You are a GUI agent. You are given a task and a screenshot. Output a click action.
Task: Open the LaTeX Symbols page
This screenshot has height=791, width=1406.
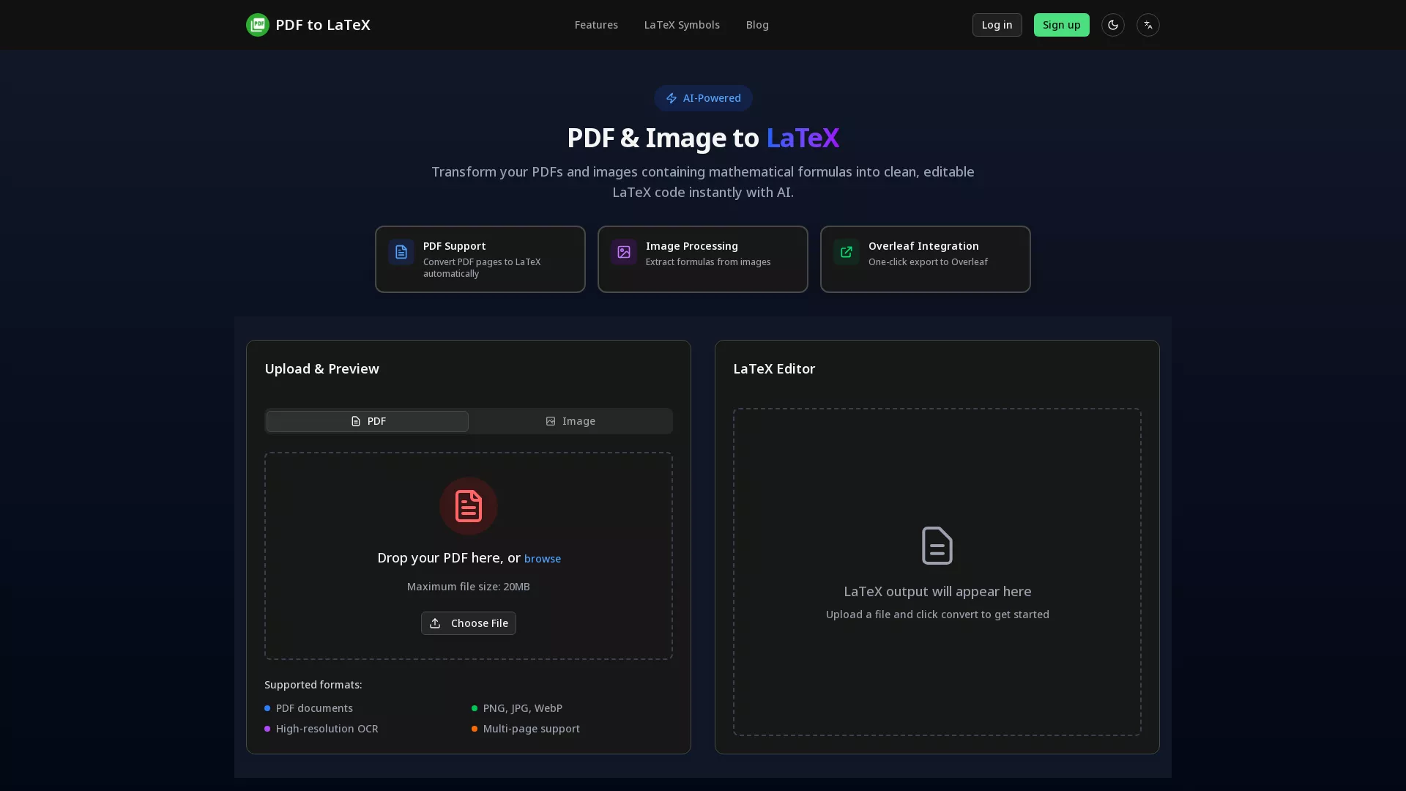tap(681, 24)
